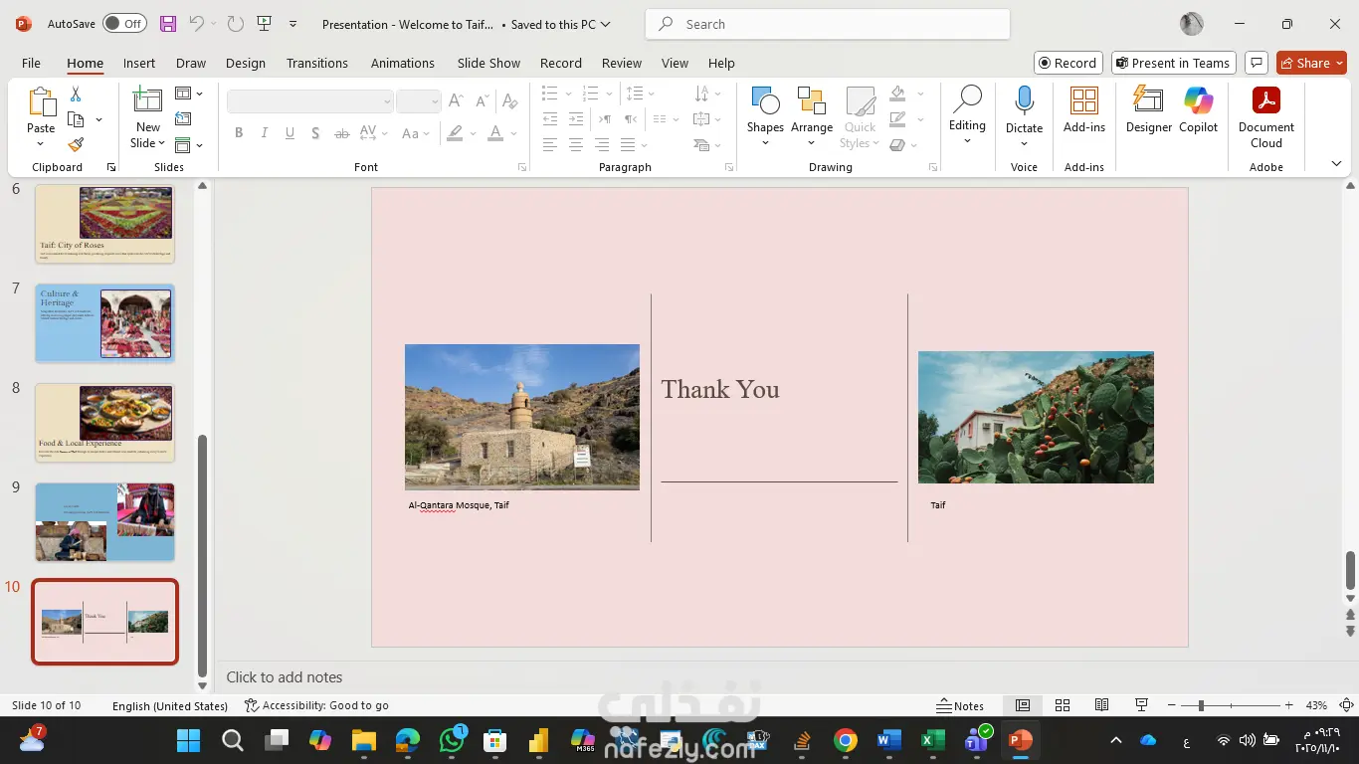Image resolution: width=1359 pixels, height=764 pixels.
Task: Open Document Cloud Adobe add-in
Action: (x=1265, y=114)
